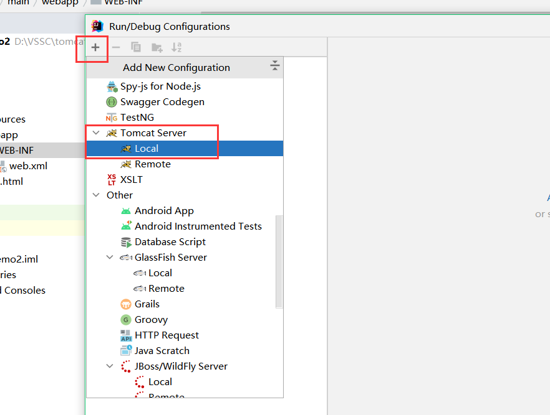550x415 pixels.
Task: Select Spy-js for Node.js configuration
Action: pos(185,86)
